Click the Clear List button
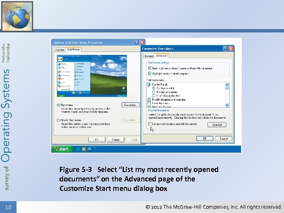The image size is (284, 213). (217, 125)
